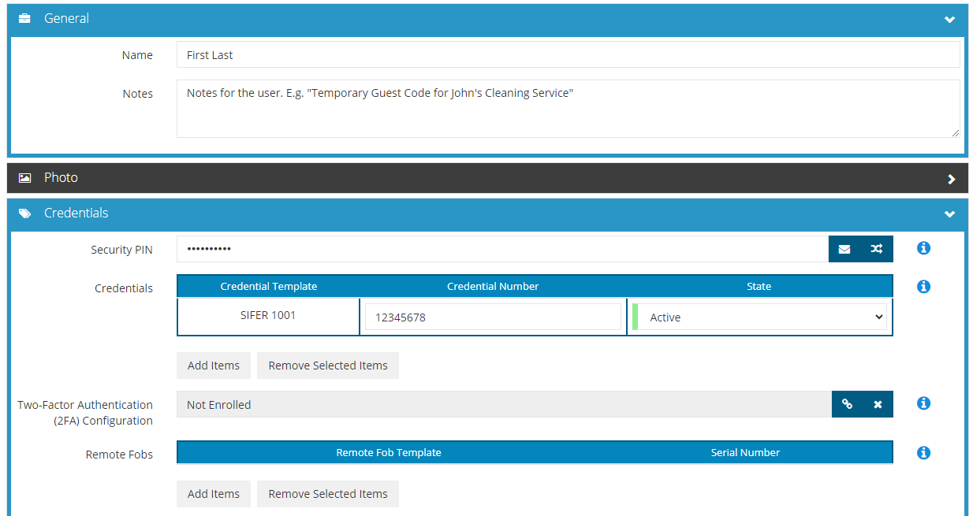Click the shuffle icon to randomize PIN
973x516 pixels.
(877, 249)
